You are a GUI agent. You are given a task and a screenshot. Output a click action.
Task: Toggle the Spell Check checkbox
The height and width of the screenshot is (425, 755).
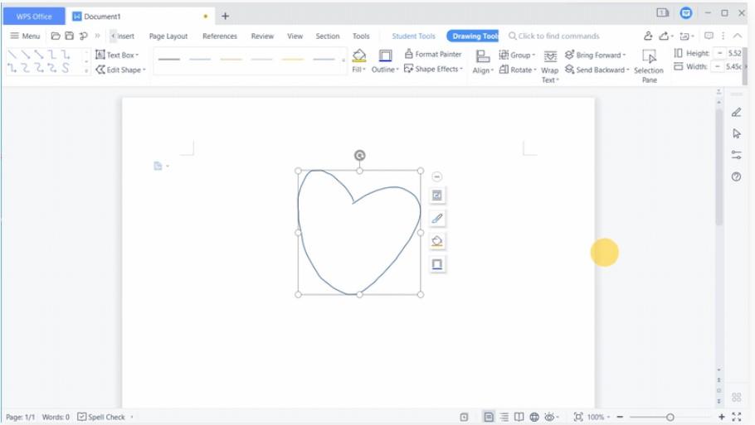[81, 417]
